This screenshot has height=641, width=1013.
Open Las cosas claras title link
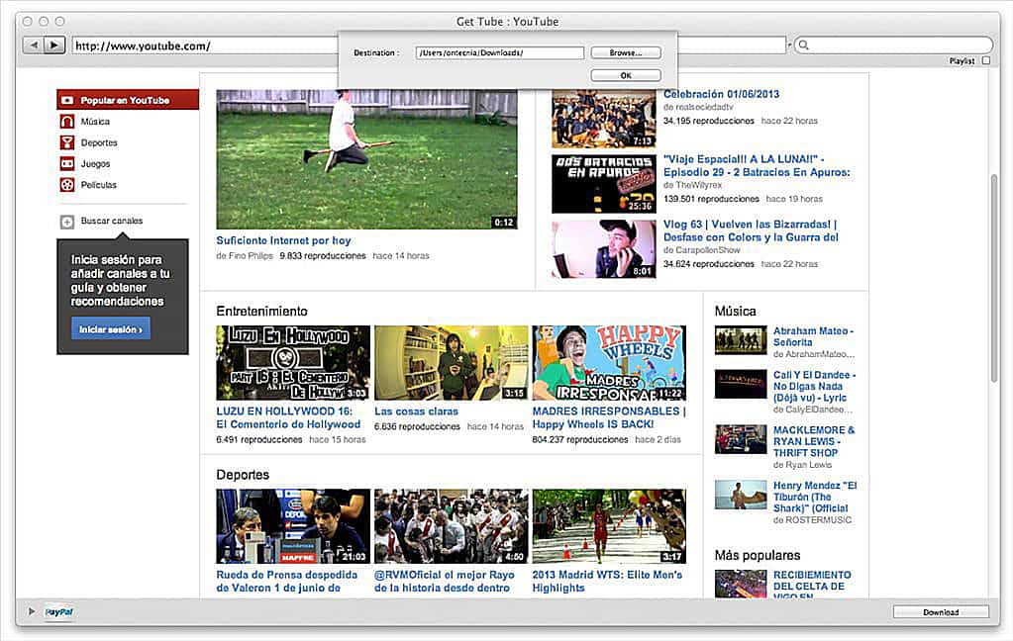(416, 412)
